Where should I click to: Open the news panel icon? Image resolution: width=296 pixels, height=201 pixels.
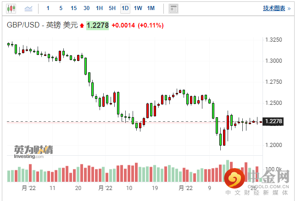[x=173, y=8]
